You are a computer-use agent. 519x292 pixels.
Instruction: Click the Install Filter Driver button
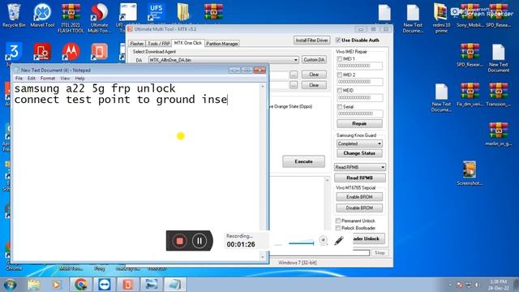(x=311, y=40)
